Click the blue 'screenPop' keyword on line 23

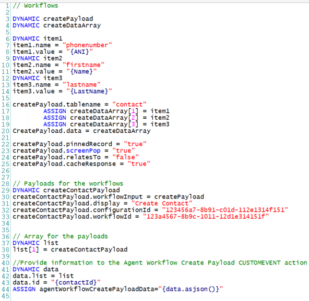[84, 150]
